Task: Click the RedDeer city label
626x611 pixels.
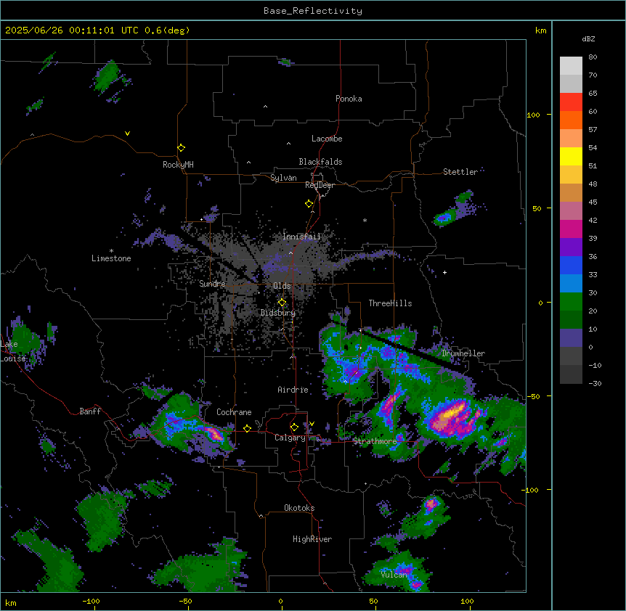Action: pos(320,185)
